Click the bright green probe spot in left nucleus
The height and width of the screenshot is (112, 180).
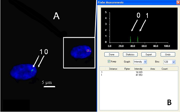(x=33, y=70)
